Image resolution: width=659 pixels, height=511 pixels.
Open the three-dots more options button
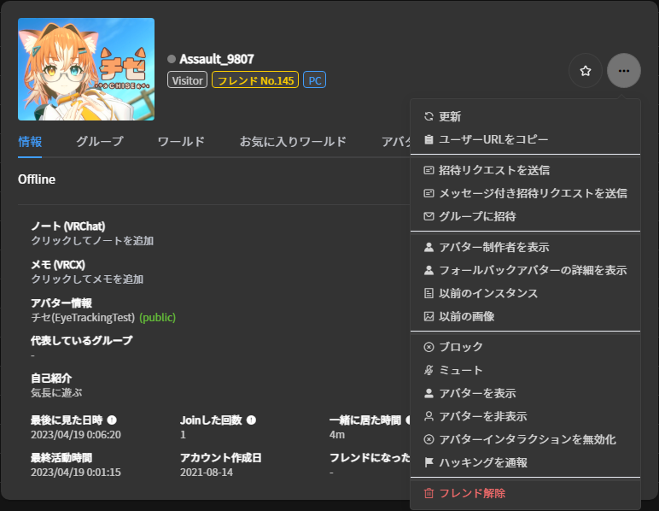[624, 71]
